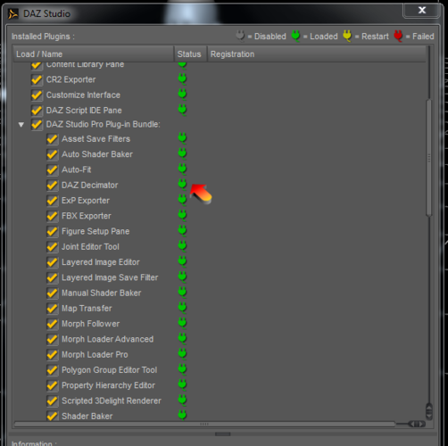Sort by the Load / Name column header
The height and width of the screenshot is (446, 448).
(94, 54)
